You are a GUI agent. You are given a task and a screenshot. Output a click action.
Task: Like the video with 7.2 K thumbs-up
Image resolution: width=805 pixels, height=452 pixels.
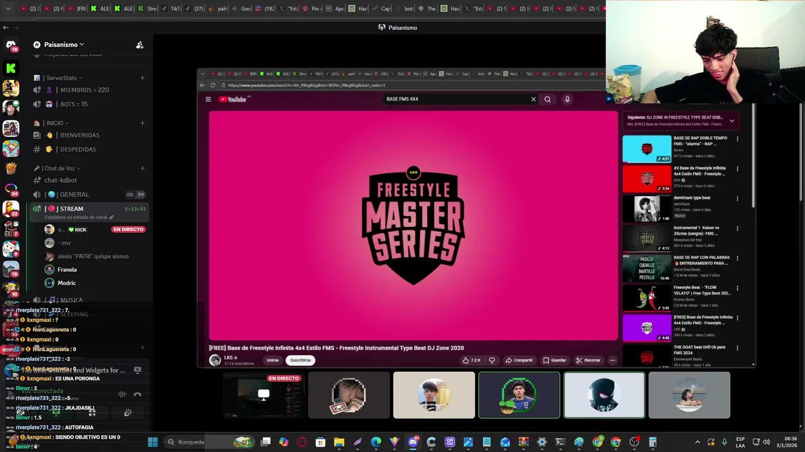pyautogui.click(x=472, y=360)
